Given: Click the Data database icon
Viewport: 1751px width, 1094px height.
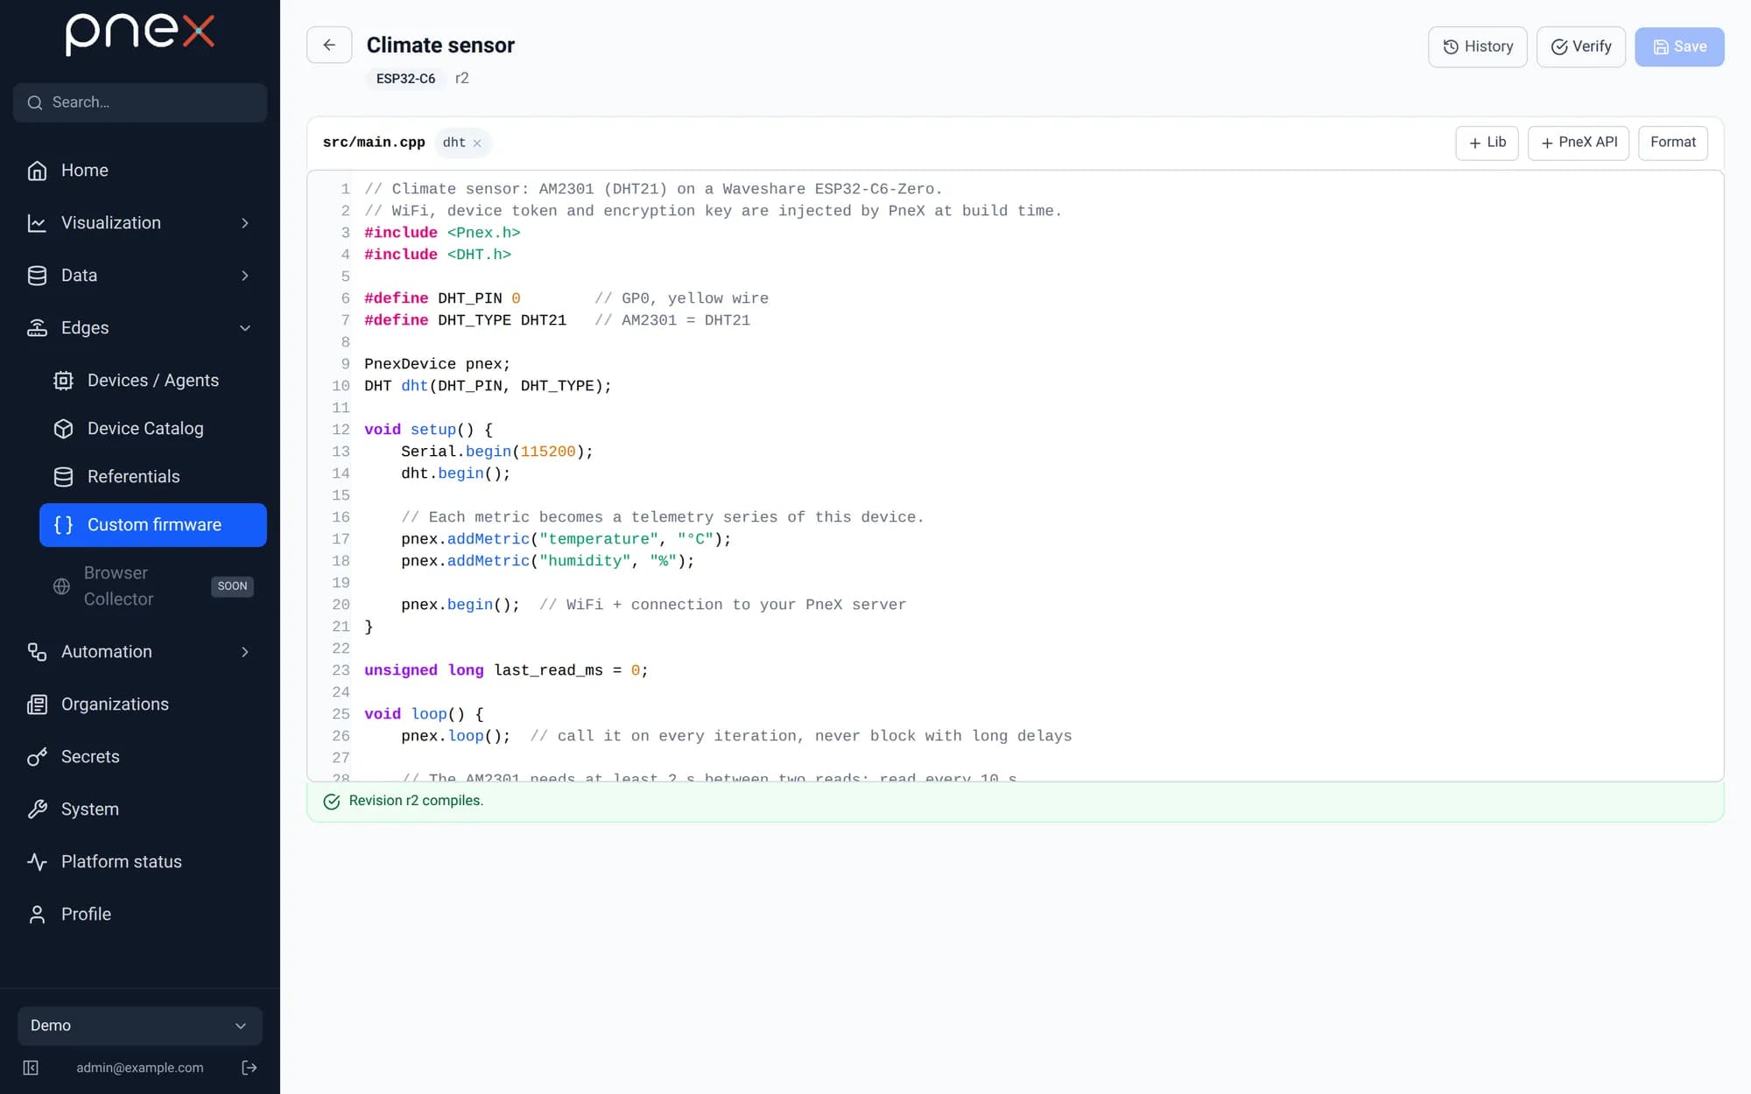Looking at the screenshot, I should (x=37, y=276).
